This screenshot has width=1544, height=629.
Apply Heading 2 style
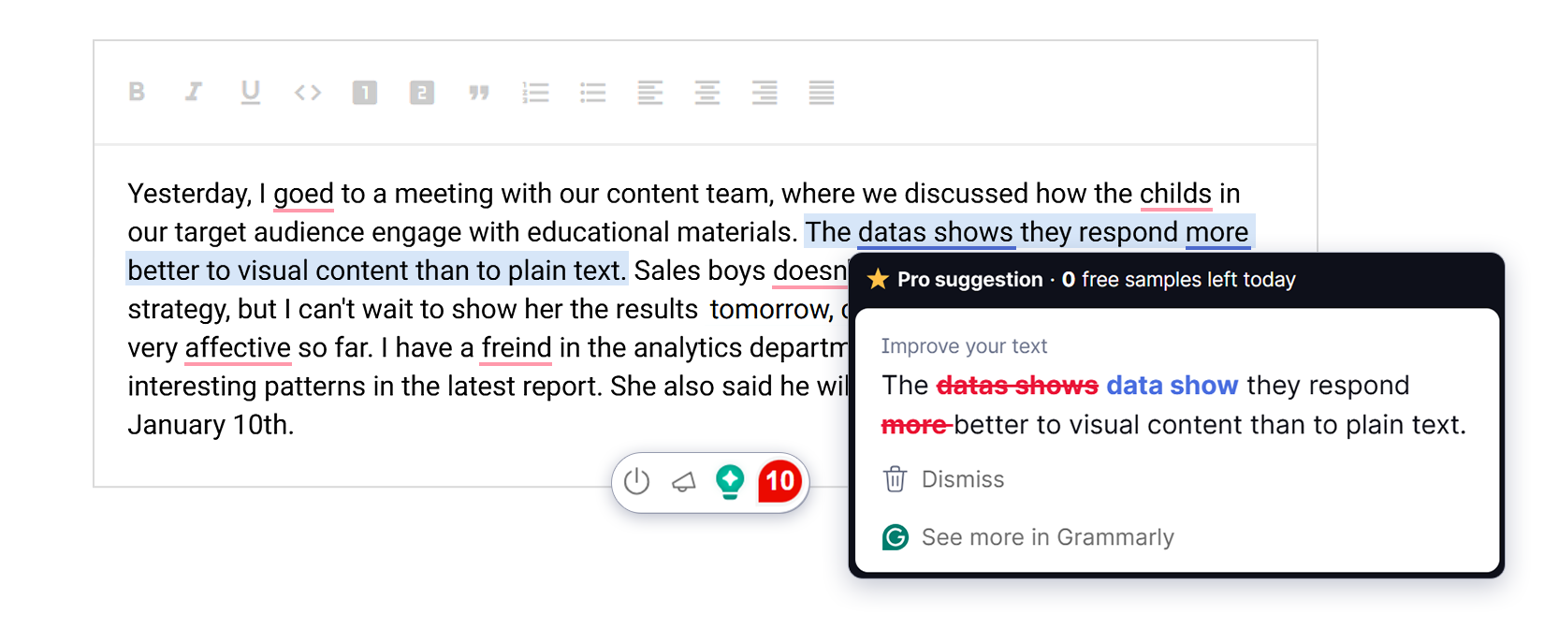422,92
